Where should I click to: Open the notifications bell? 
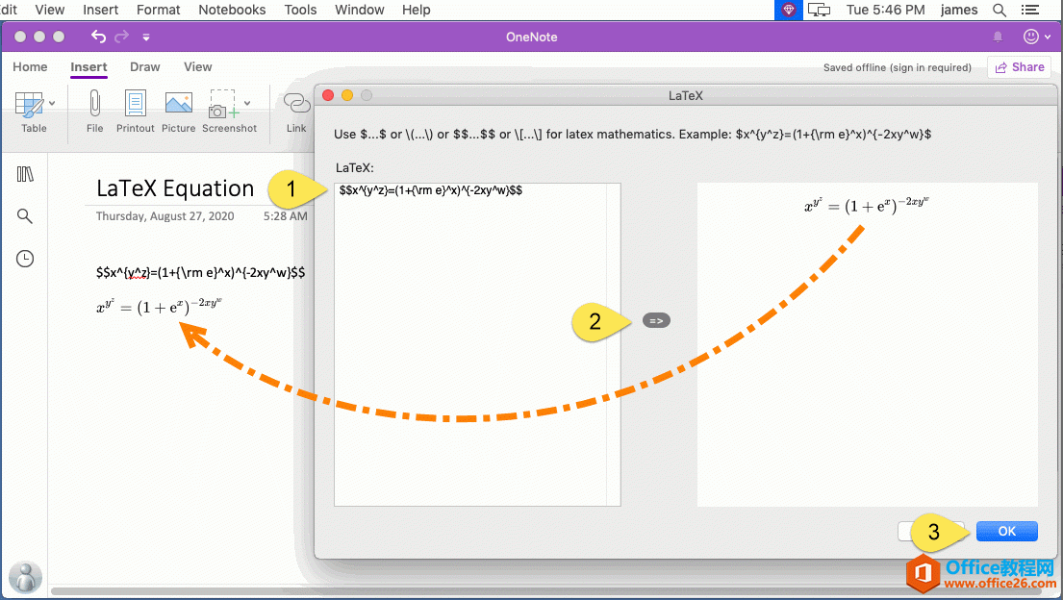(998, 37)
